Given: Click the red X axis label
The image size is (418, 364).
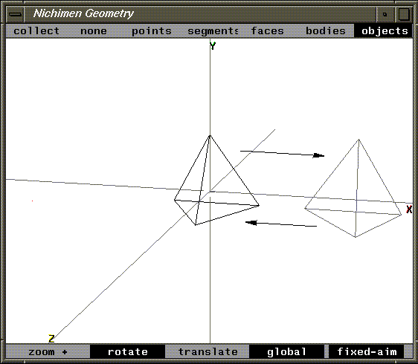Looking at the screenshot, I should (409, 209).
